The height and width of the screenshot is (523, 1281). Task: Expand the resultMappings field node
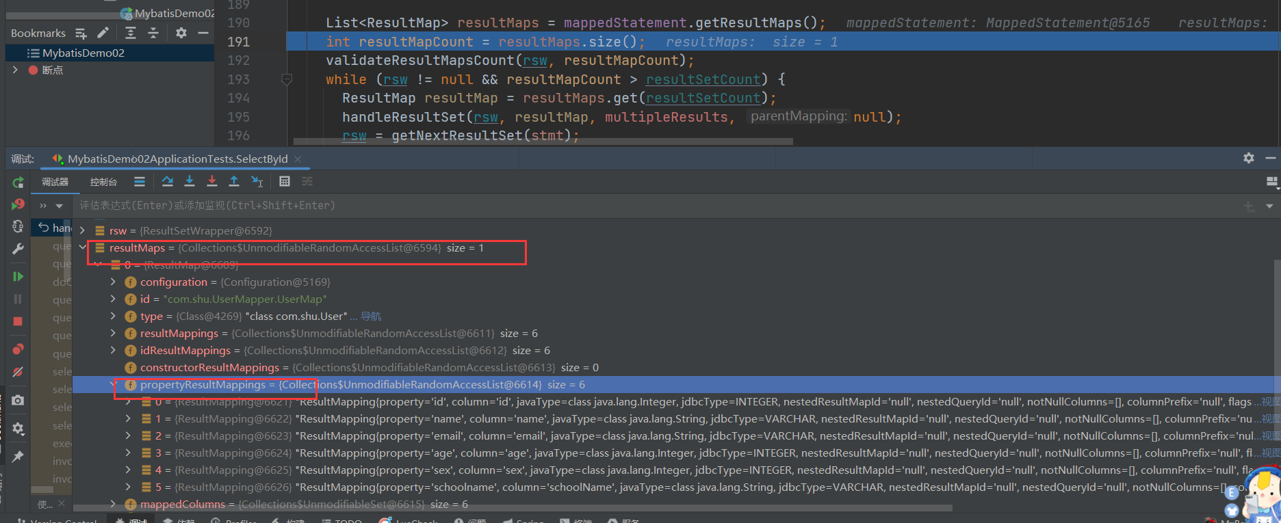(113, 333)
